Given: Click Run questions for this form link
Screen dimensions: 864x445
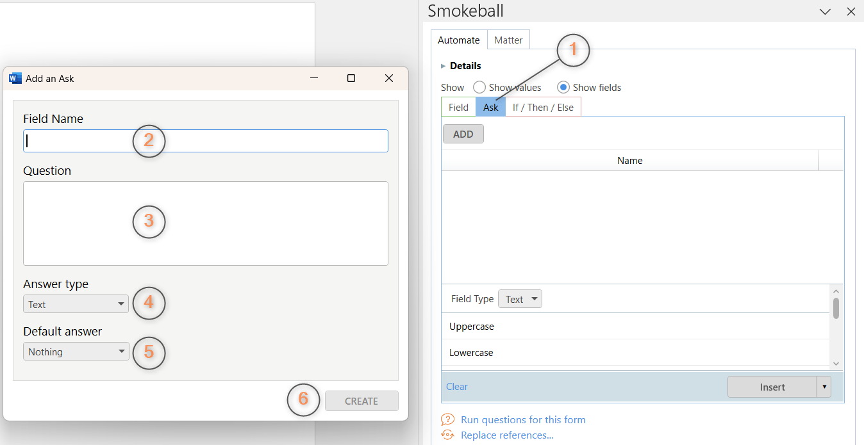Looking at the screenshot, I should [523, 420].
